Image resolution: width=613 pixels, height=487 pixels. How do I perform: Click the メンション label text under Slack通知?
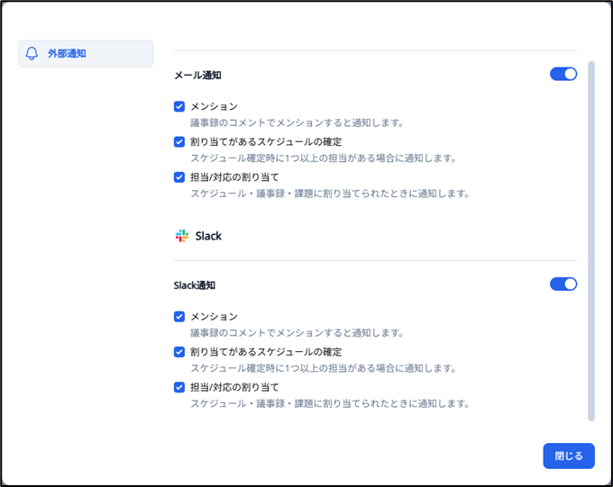pyautogui.click(x=214, y=317)
